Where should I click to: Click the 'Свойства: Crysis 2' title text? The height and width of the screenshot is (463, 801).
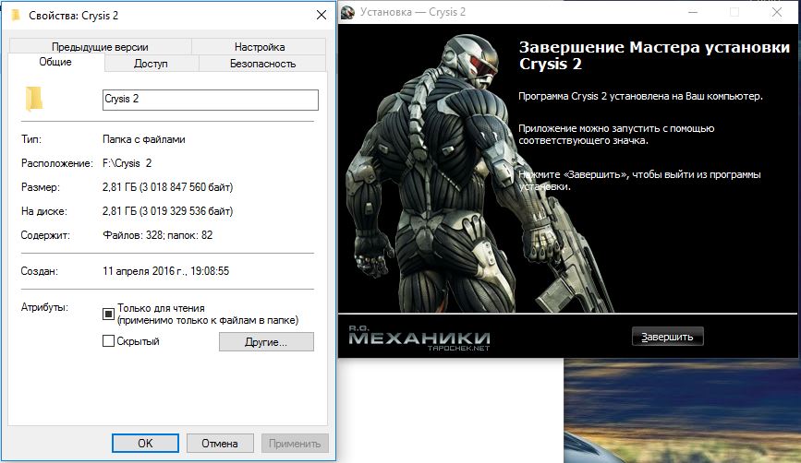74,16
